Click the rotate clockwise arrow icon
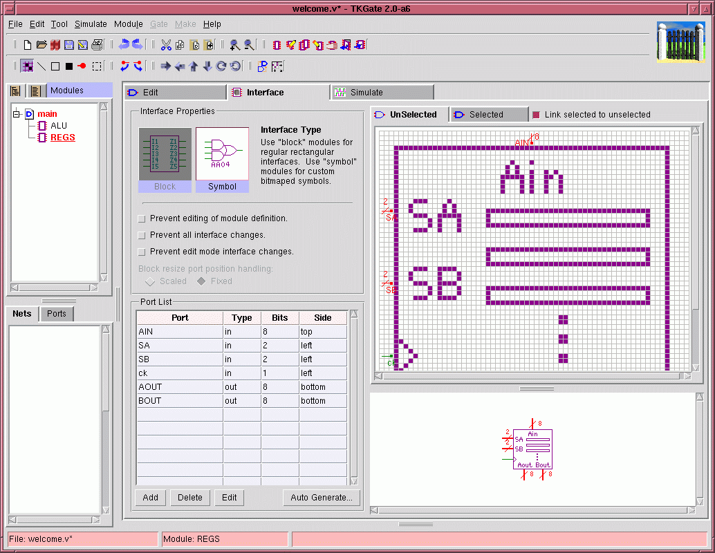715x553 pixels. [x=221, y=66]
